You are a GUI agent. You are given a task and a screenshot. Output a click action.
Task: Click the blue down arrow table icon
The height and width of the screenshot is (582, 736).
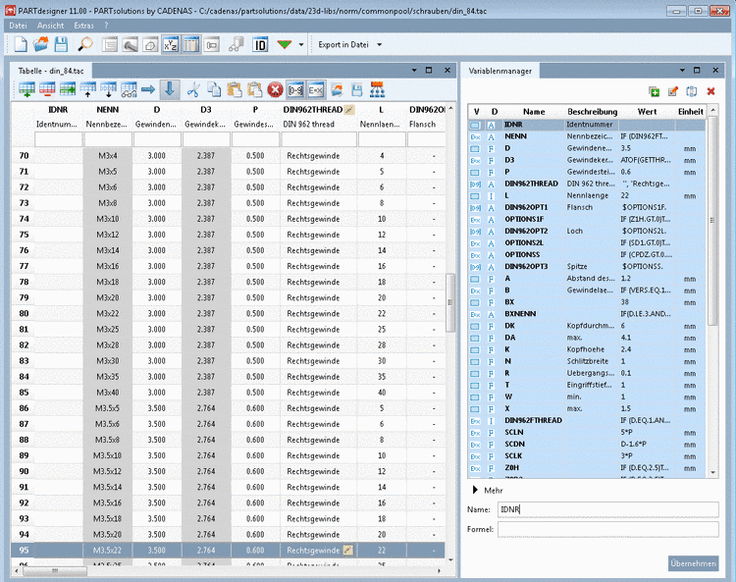tap(170, 89)
